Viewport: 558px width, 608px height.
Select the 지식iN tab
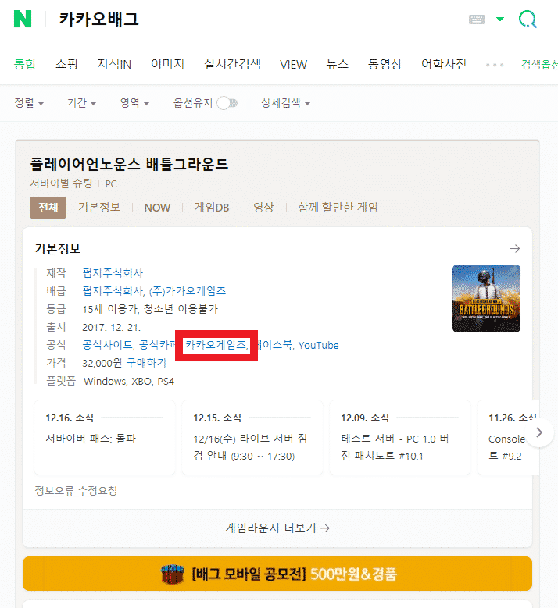point(114,64)
